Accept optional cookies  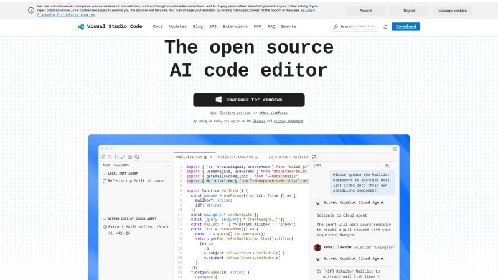[365, 11]
